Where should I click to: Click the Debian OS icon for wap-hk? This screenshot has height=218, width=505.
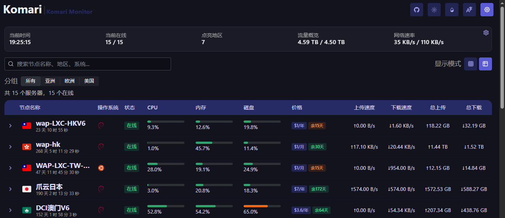coord(101,147)
